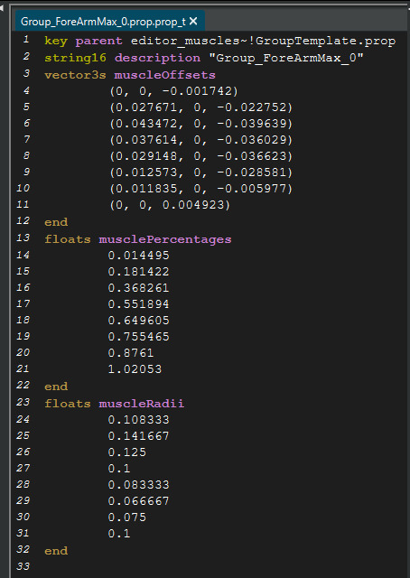Image resolution: width=410 pixels, height=578 pixels.
Task: Click the 'musclePercentages' property name
Action: 164,239
